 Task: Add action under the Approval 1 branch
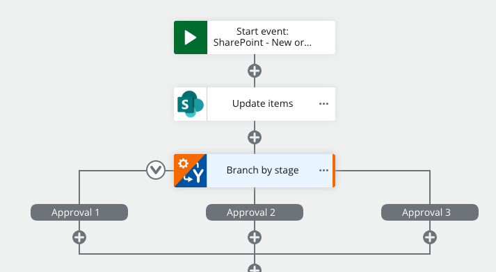tap(79, 237)
